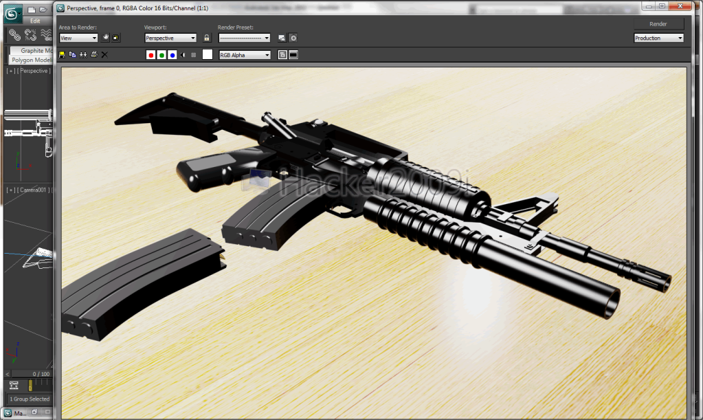Click the restore windows taskbar icon
Viewport: 703px width, 420px height.
(34, 412)
